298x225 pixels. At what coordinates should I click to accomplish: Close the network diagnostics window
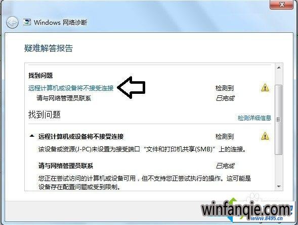coord(282,5)
